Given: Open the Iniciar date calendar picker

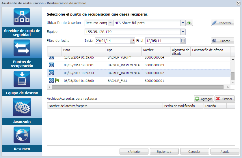Looking at the screenshot, I should pos(133,41).
